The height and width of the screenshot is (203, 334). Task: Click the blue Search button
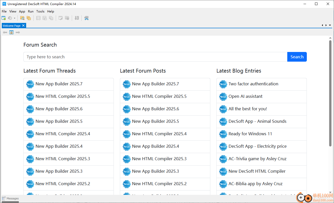click(x=297, y=57)
